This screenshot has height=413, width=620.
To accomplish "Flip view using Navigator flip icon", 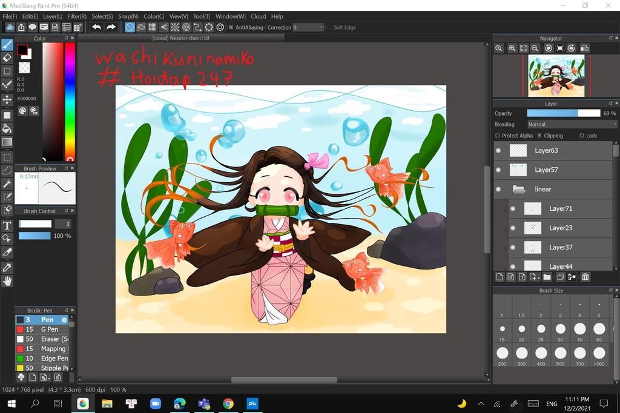I will 584,48.
